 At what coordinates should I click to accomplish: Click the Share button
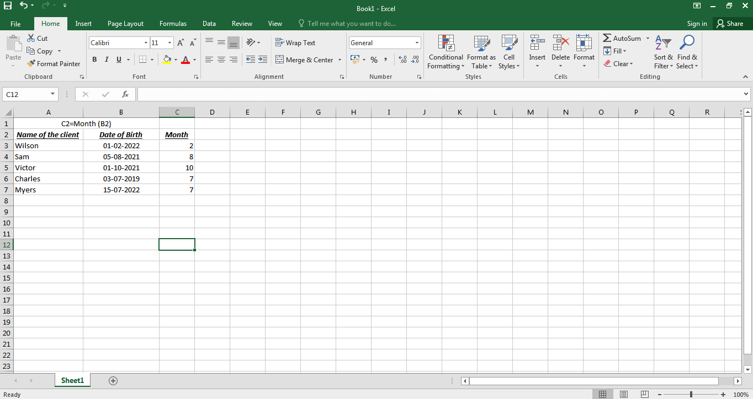tap(730, 24)
